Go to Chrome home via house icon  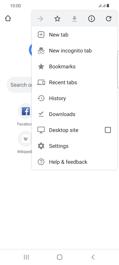(8, 18)
